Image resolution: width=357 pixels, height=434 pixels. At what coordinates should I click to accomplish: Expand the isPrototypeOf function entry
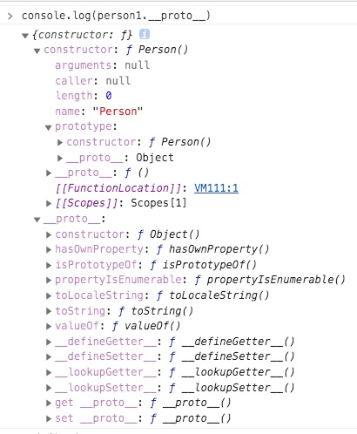coord(49,265)
